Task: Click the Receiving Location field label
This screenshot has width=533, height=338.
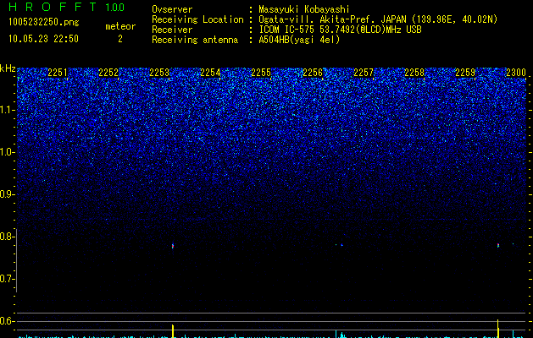Action: click(x=197, y=19)
